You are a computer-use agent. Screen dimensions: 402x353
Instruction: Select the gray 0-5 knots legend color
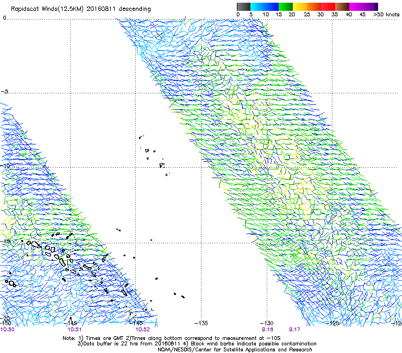pos(243,7)
